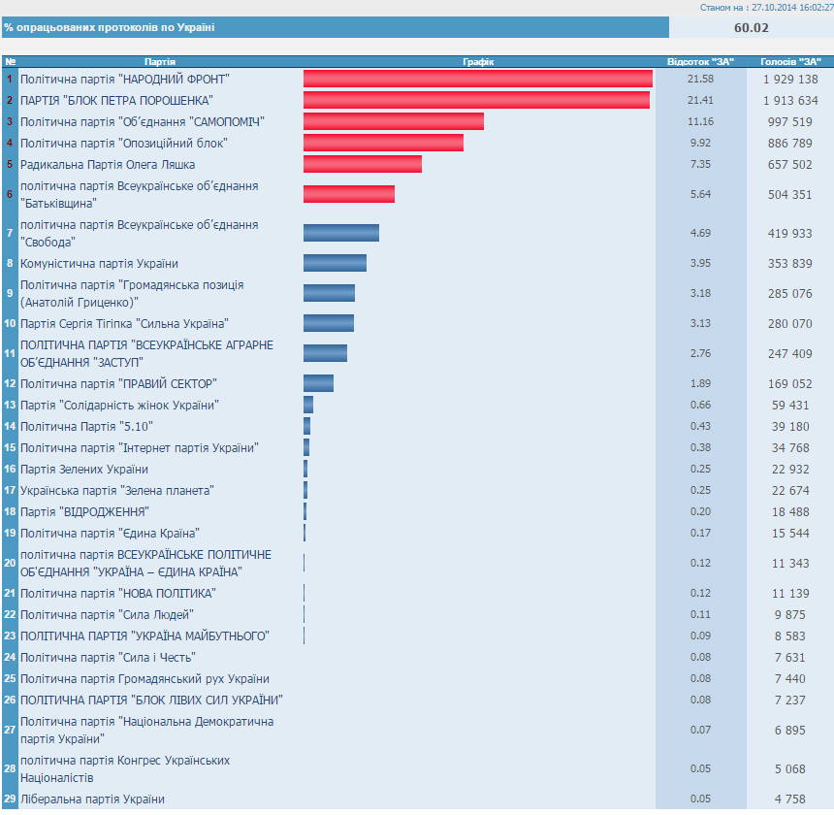This screenshot has height=815, width=834.
Task: Select the "НАРОДНИЙ ФРОНТ" party name
Action: (x=124, y=79)
